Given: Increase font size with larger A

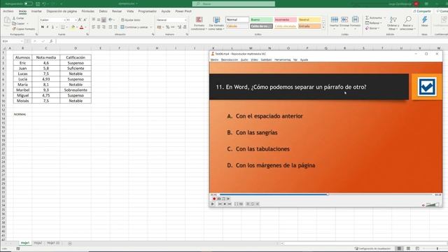Looking at the screenshot, I should coord(80,20).
